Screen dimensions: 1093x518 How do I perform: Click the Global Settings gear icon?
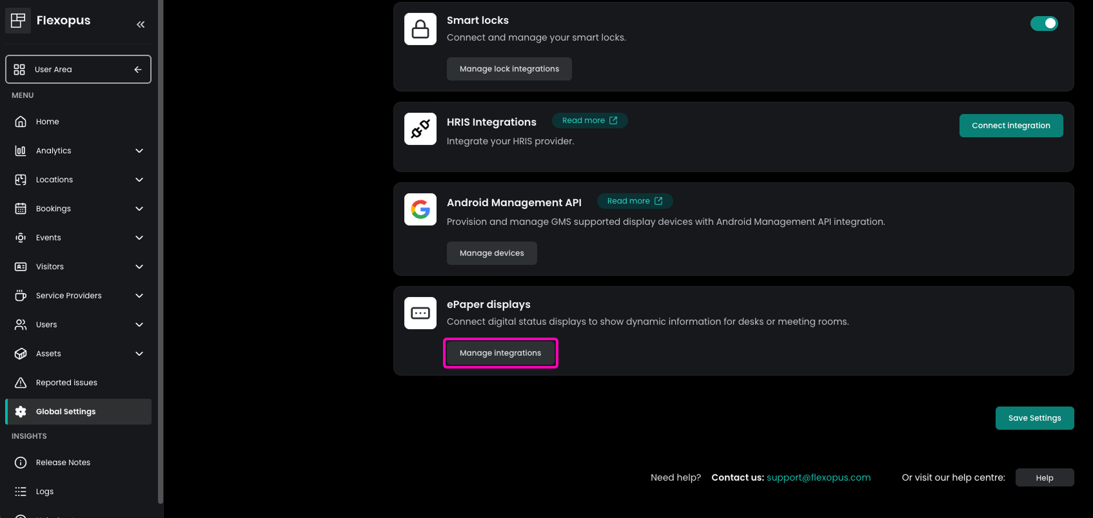click(21, 412)
